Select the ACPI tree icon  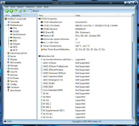[x=11, y=50]
